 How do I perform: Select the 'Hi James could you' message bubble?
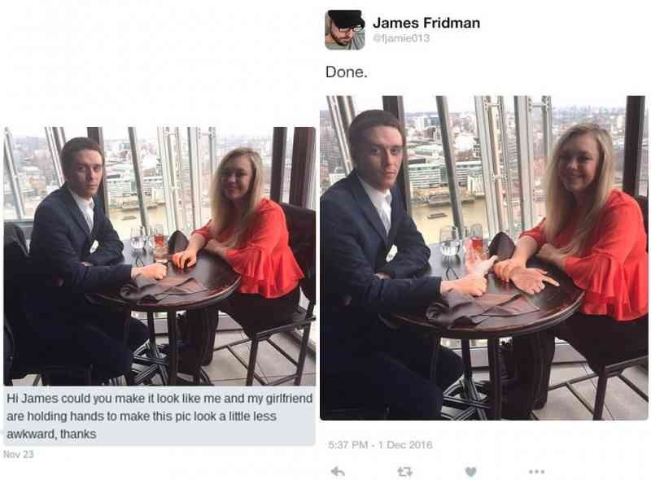[159, 416]
